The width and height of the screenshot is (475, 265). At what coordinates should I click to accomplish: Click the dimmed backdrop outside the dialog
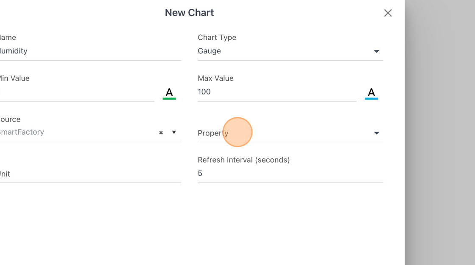[x=440, y=132]
